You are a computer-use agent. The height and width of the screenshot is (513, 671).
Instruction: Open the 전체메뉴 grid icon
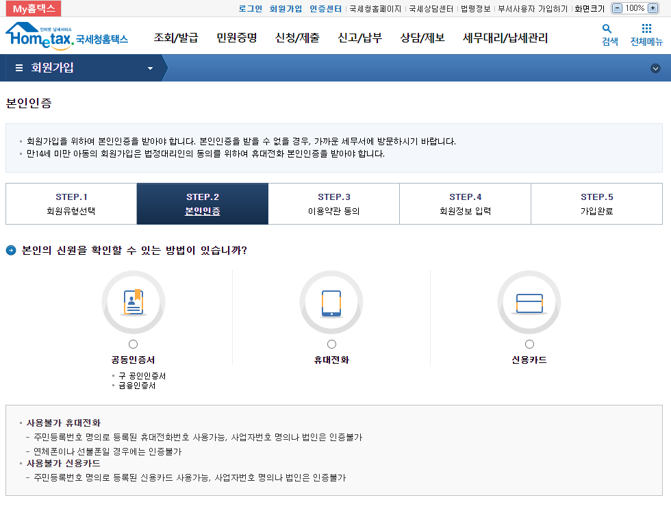(x=646, y=29)
